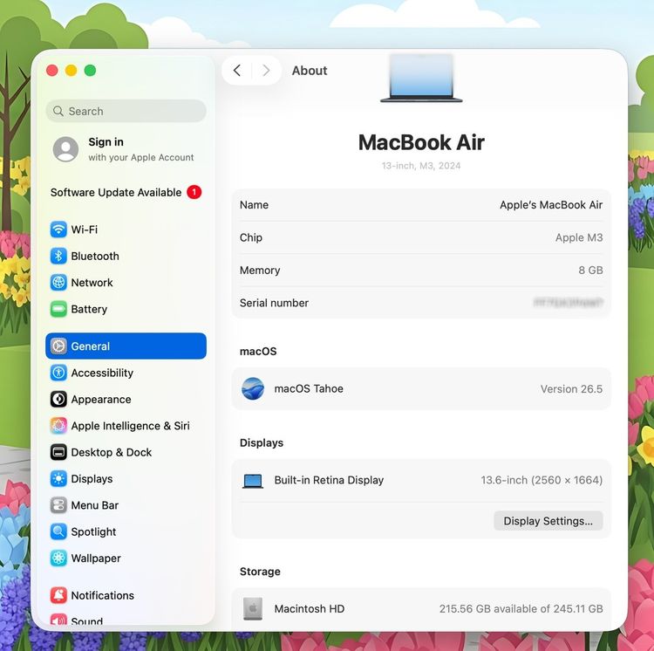Select the Wi-Fi label in sidebar
The image size is (654, 651).
coord(85,230)
